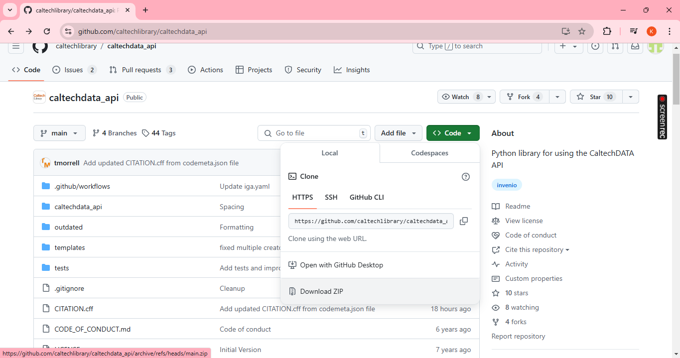Click the install app icon in address bar
Viewport: 680px width, 358px height.
565,31
